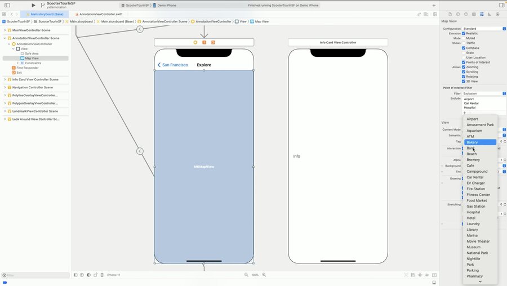Open the related items grid icon
This screenshot has width=507, height=286.
[x=4, y=14]
